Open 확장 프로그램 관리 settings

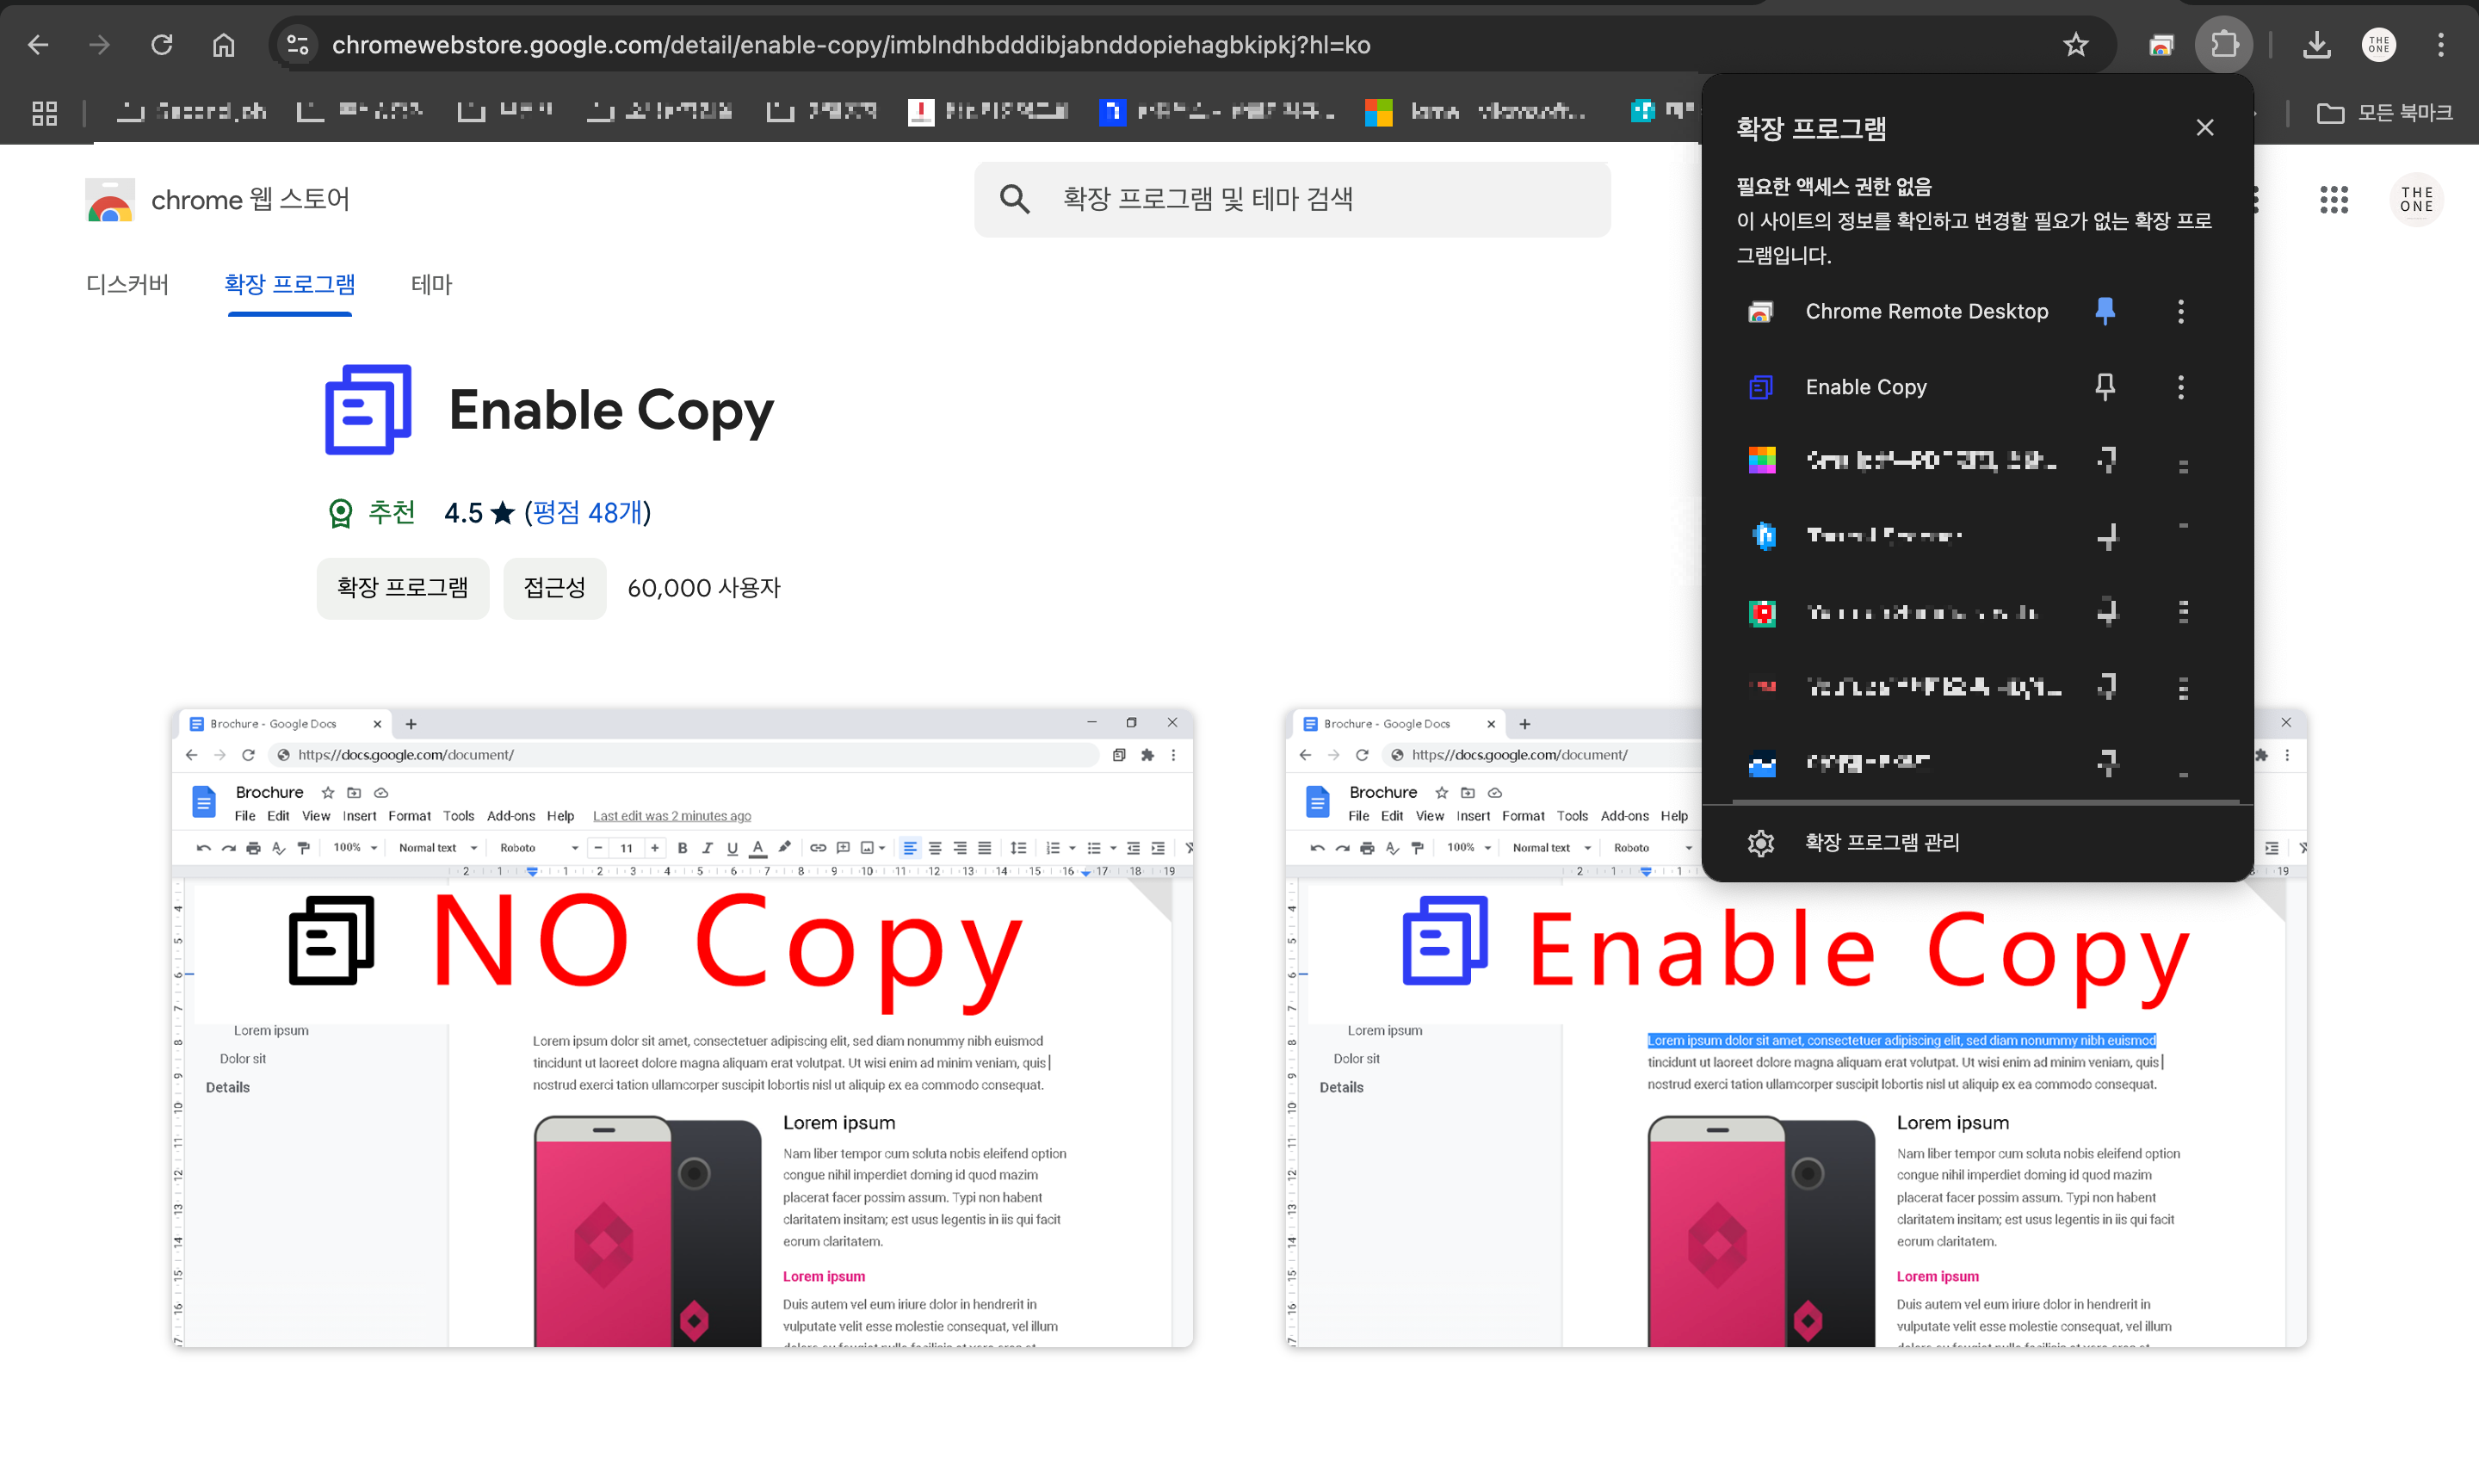pyautogui.click(x=1881, y=843)
